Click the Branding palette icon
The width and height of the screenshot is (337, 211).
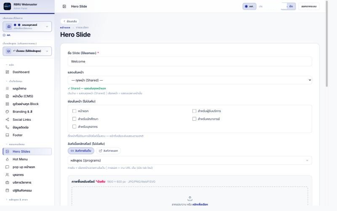tap(7, 112)
